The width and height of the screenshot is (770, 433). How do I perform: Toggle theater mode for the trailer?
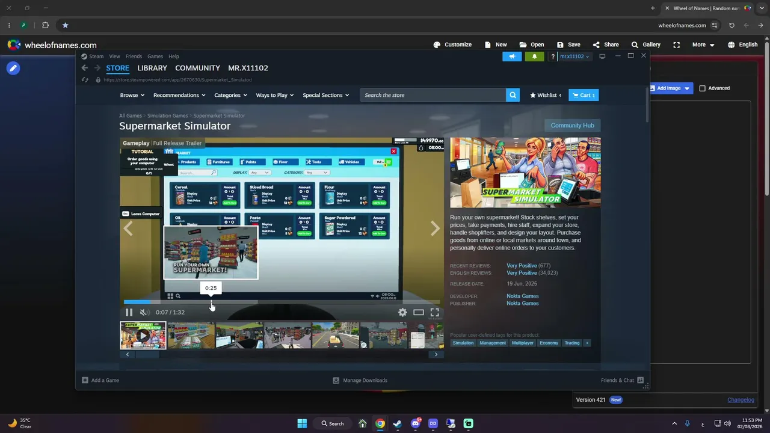pyautogui.click(x=419, y=312)
